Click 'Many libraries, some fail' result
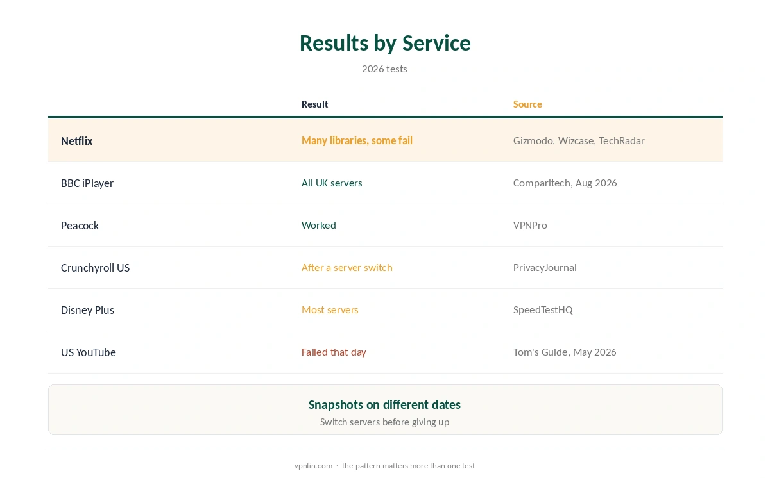Image resolution: width=770 pixels, height=478 pixels. coord(357,140)
